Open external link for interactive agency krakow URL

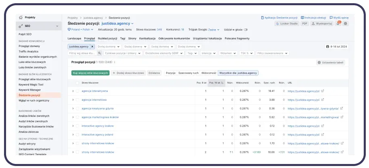click(x=323, y=126)
